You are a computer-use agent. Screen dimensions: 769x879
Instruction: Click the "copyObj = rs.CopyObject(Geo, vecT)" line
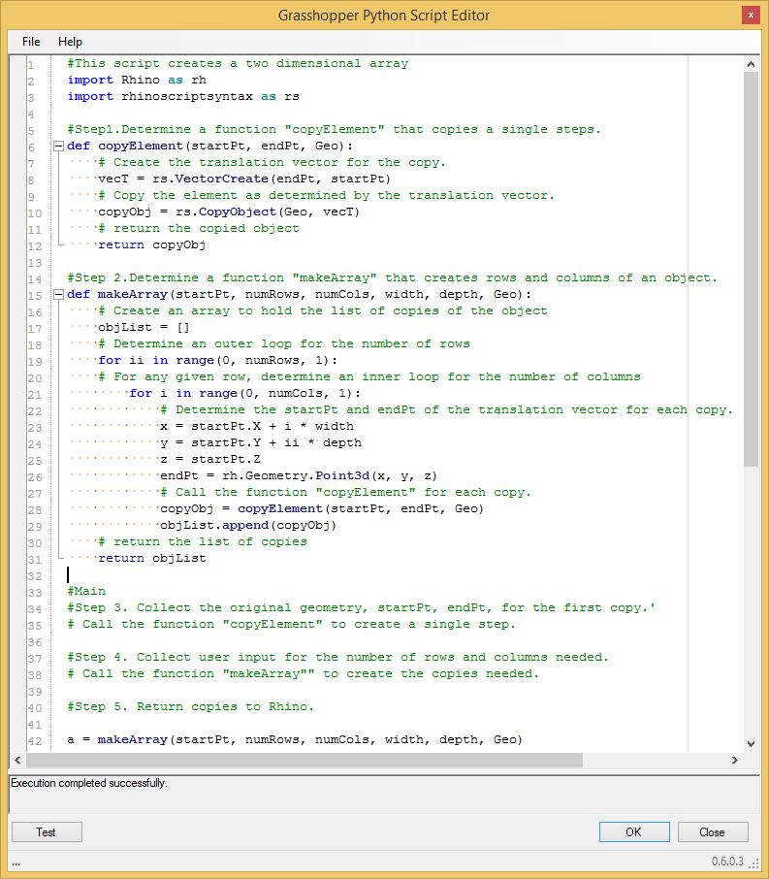[229, 212]
